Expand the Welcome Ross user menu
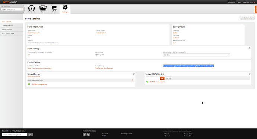The height and width of the screenshot is (139, 257). [x=249, y=3]
